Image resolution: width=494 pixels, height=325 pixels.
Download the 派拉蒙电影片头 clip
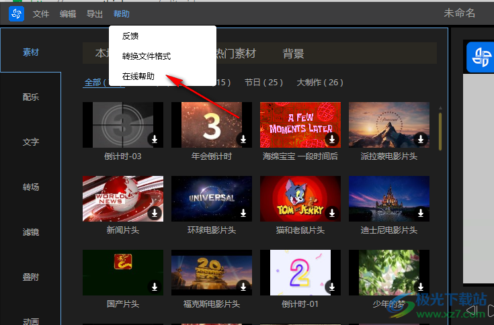421,139
